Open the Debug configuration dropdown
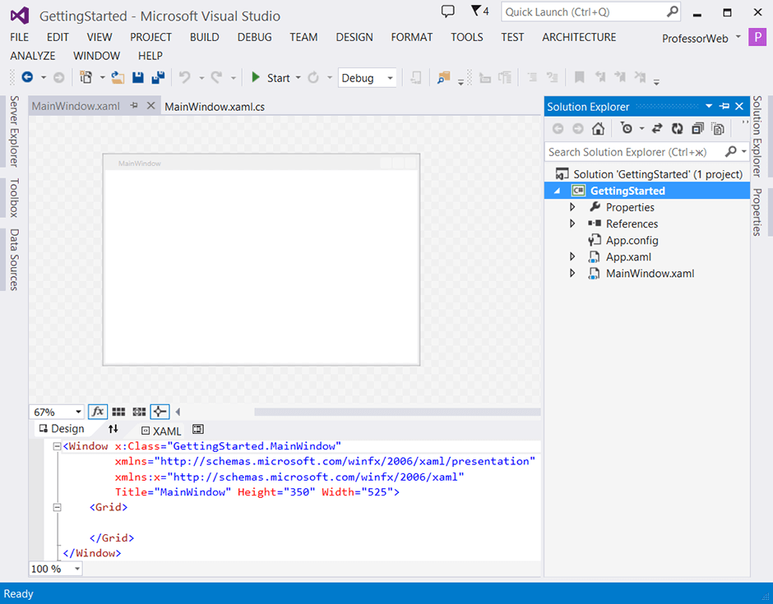This screenshot has height=604, width=773. click(390, 78)
